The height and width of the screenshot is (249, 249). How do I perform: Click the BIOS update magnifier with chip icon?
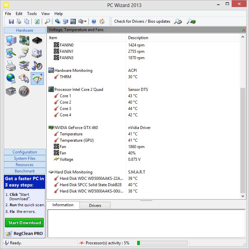[x=191, y=21]
